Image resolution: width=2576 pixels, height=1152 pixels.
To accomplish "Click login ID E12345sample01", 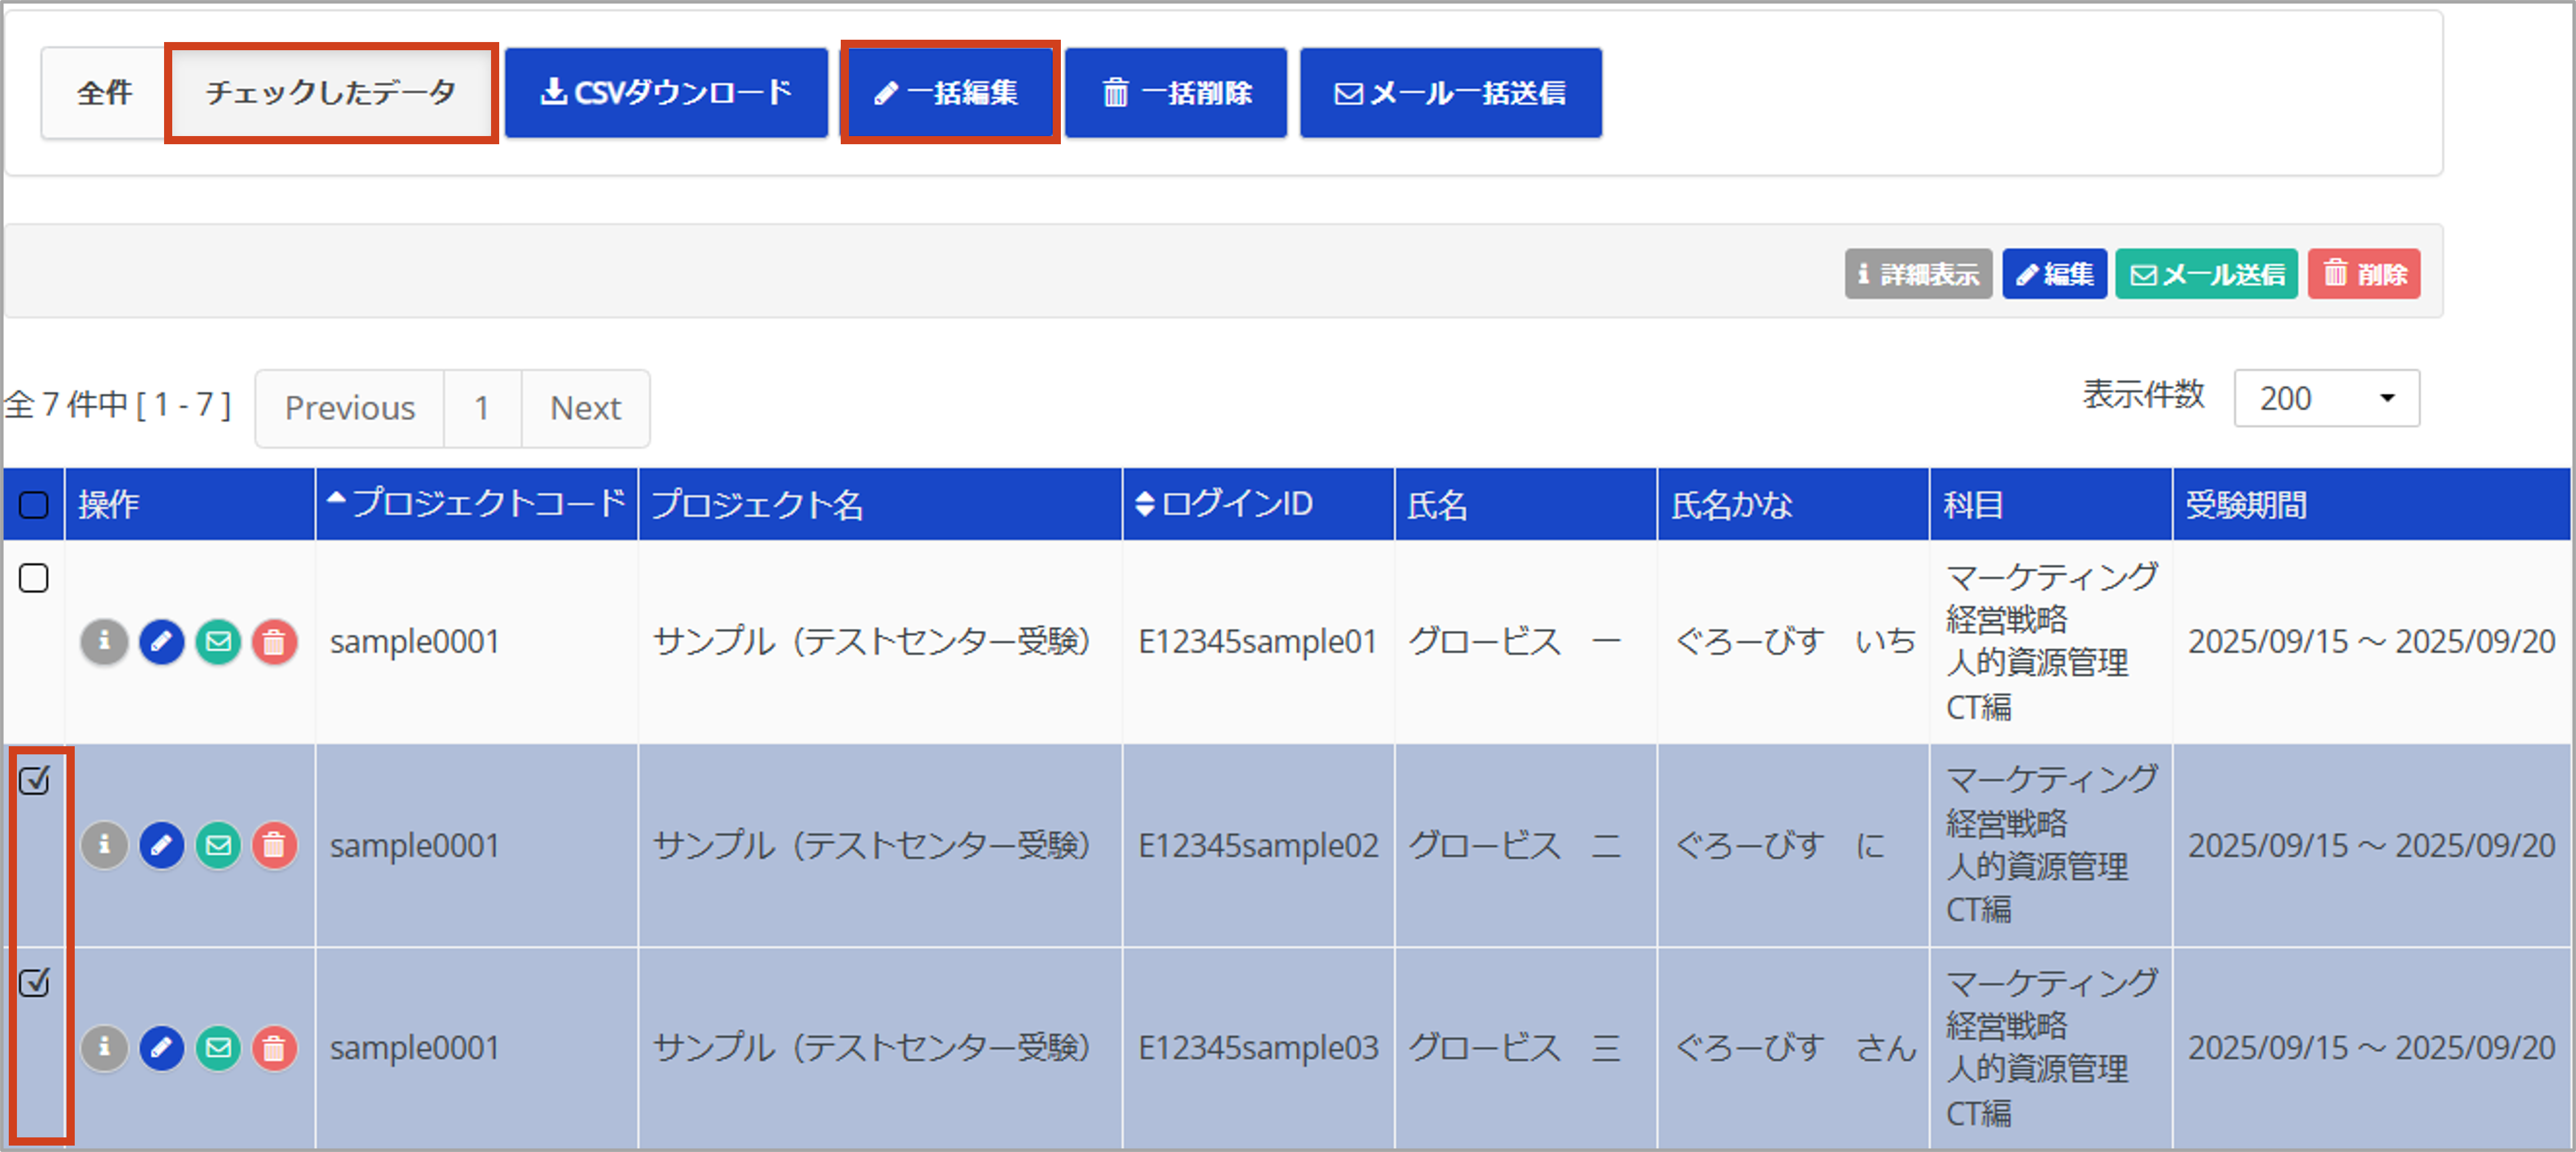I will (x=1258, y=642).
